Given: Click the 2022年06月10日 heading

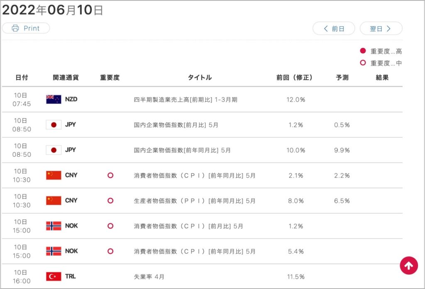Looking at the screenshot, I should [53, 10].
